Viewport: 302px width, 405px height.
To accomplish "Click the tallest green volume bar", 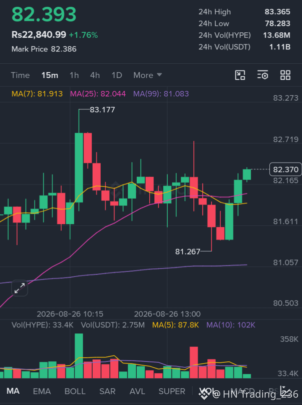I will coord(79,356).
